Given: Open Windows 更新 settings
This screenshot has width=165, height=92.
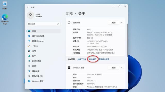Looking at the screenshot, I should pyautogui.click(x=44, y=81).
